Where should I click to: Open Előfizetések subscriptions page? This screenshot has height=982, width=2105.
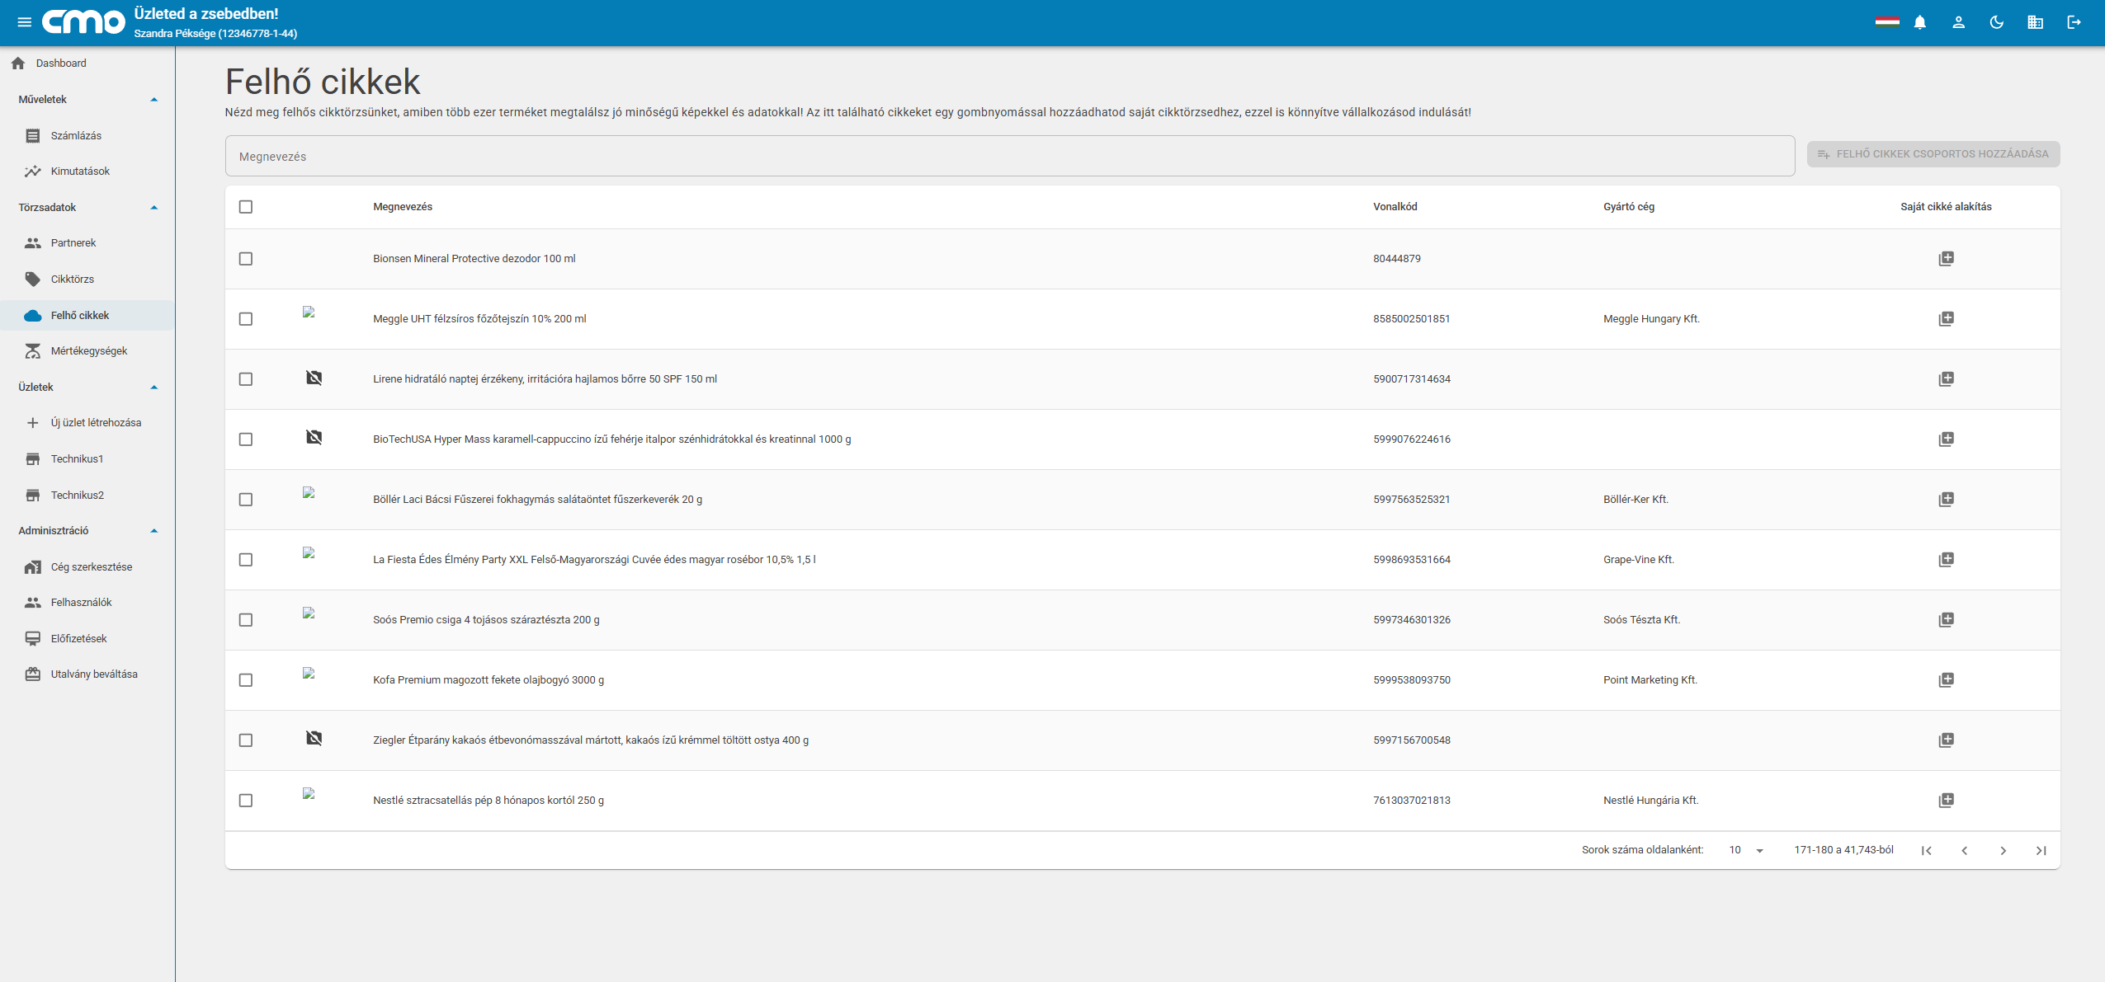[87, 639]
